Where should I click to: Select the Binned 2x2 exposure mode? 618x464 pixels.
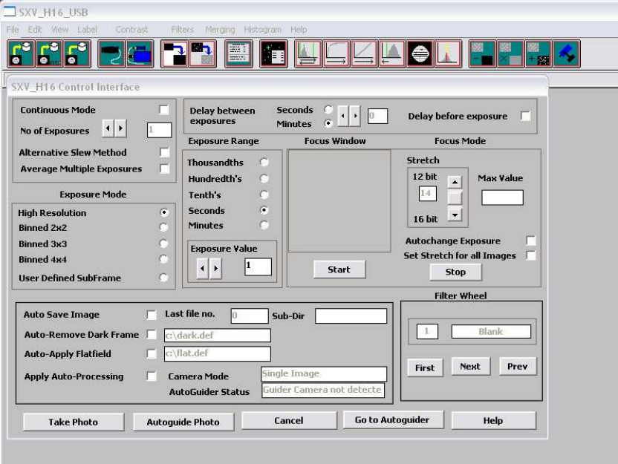pos(163,227)
